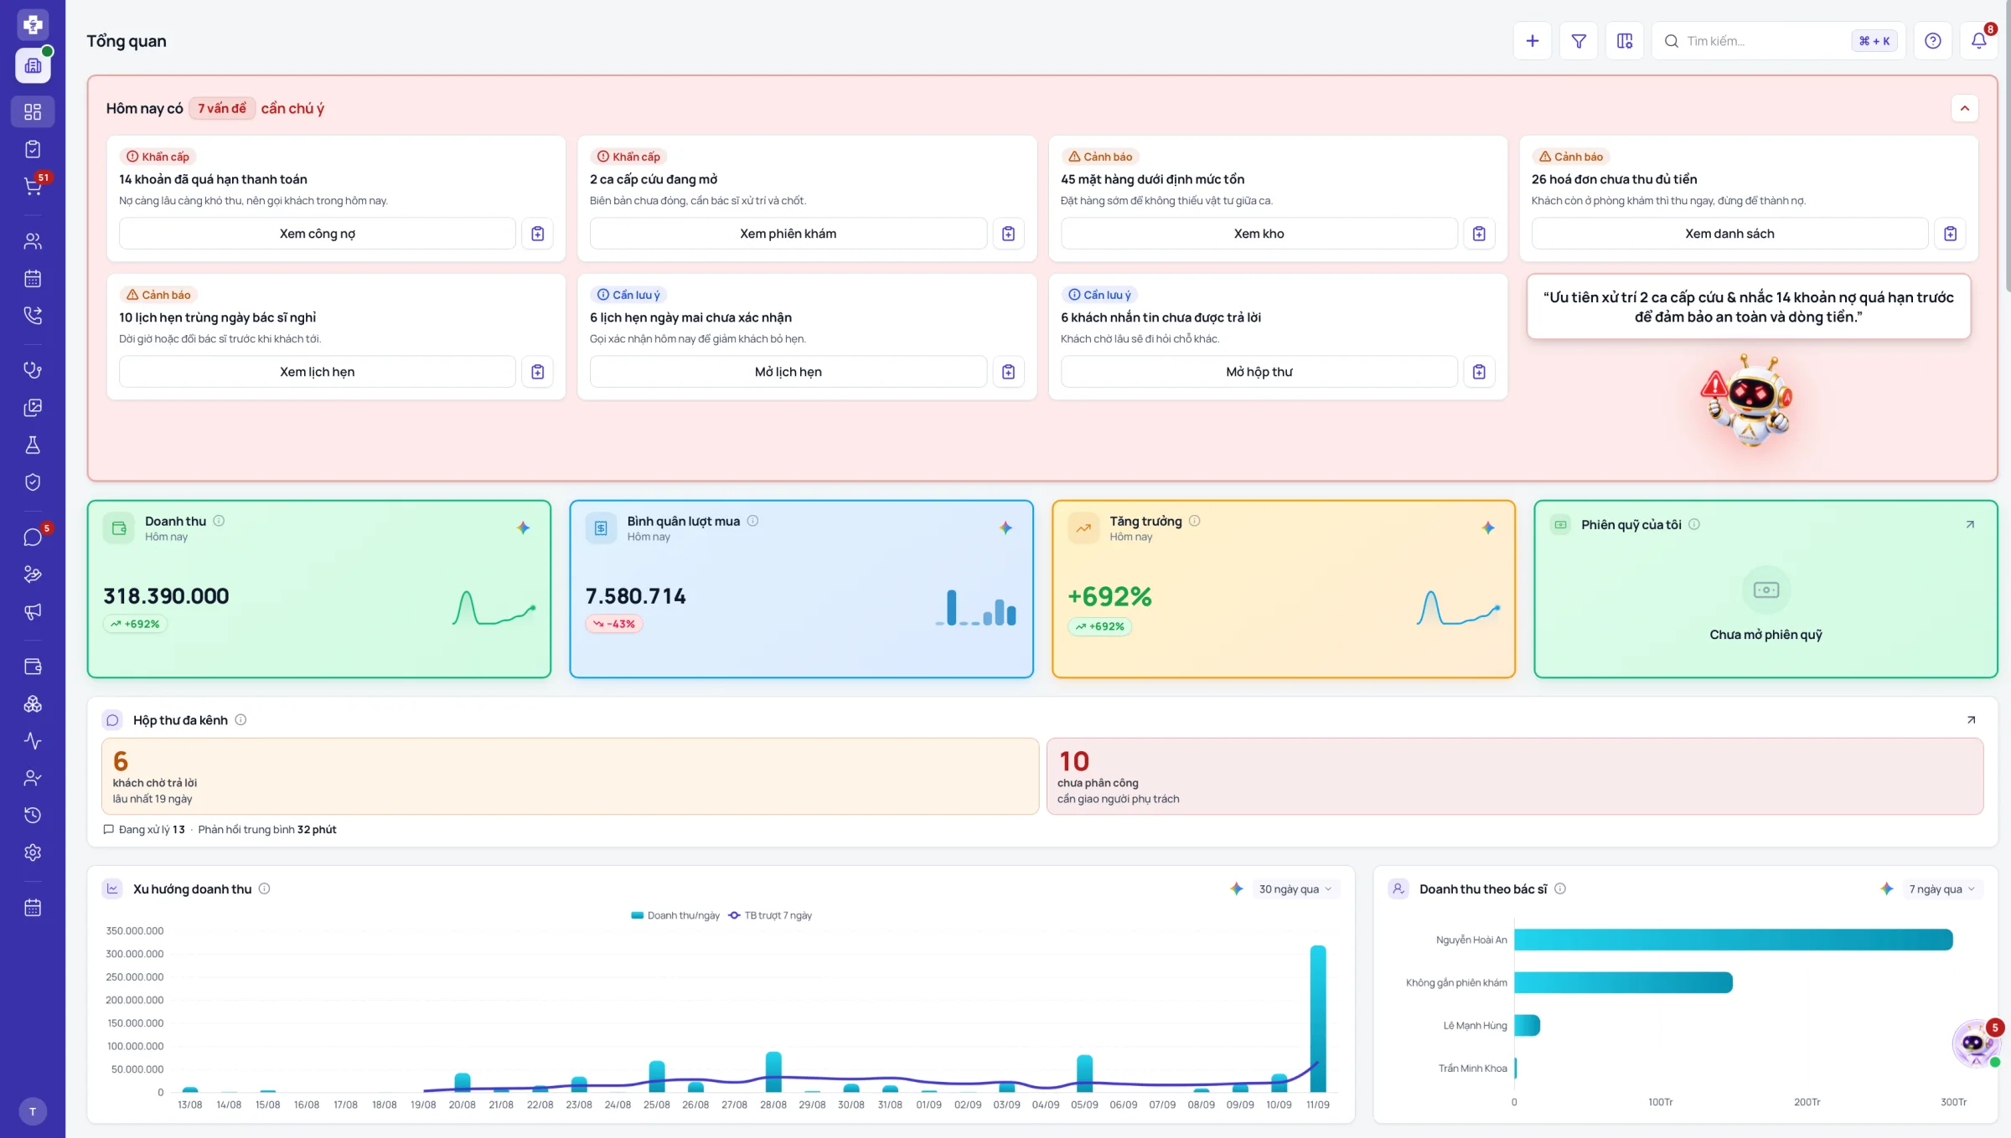Open the layout columns icon in header
Viewport: 2011px width, 1138px height.
coord(1625,41)
